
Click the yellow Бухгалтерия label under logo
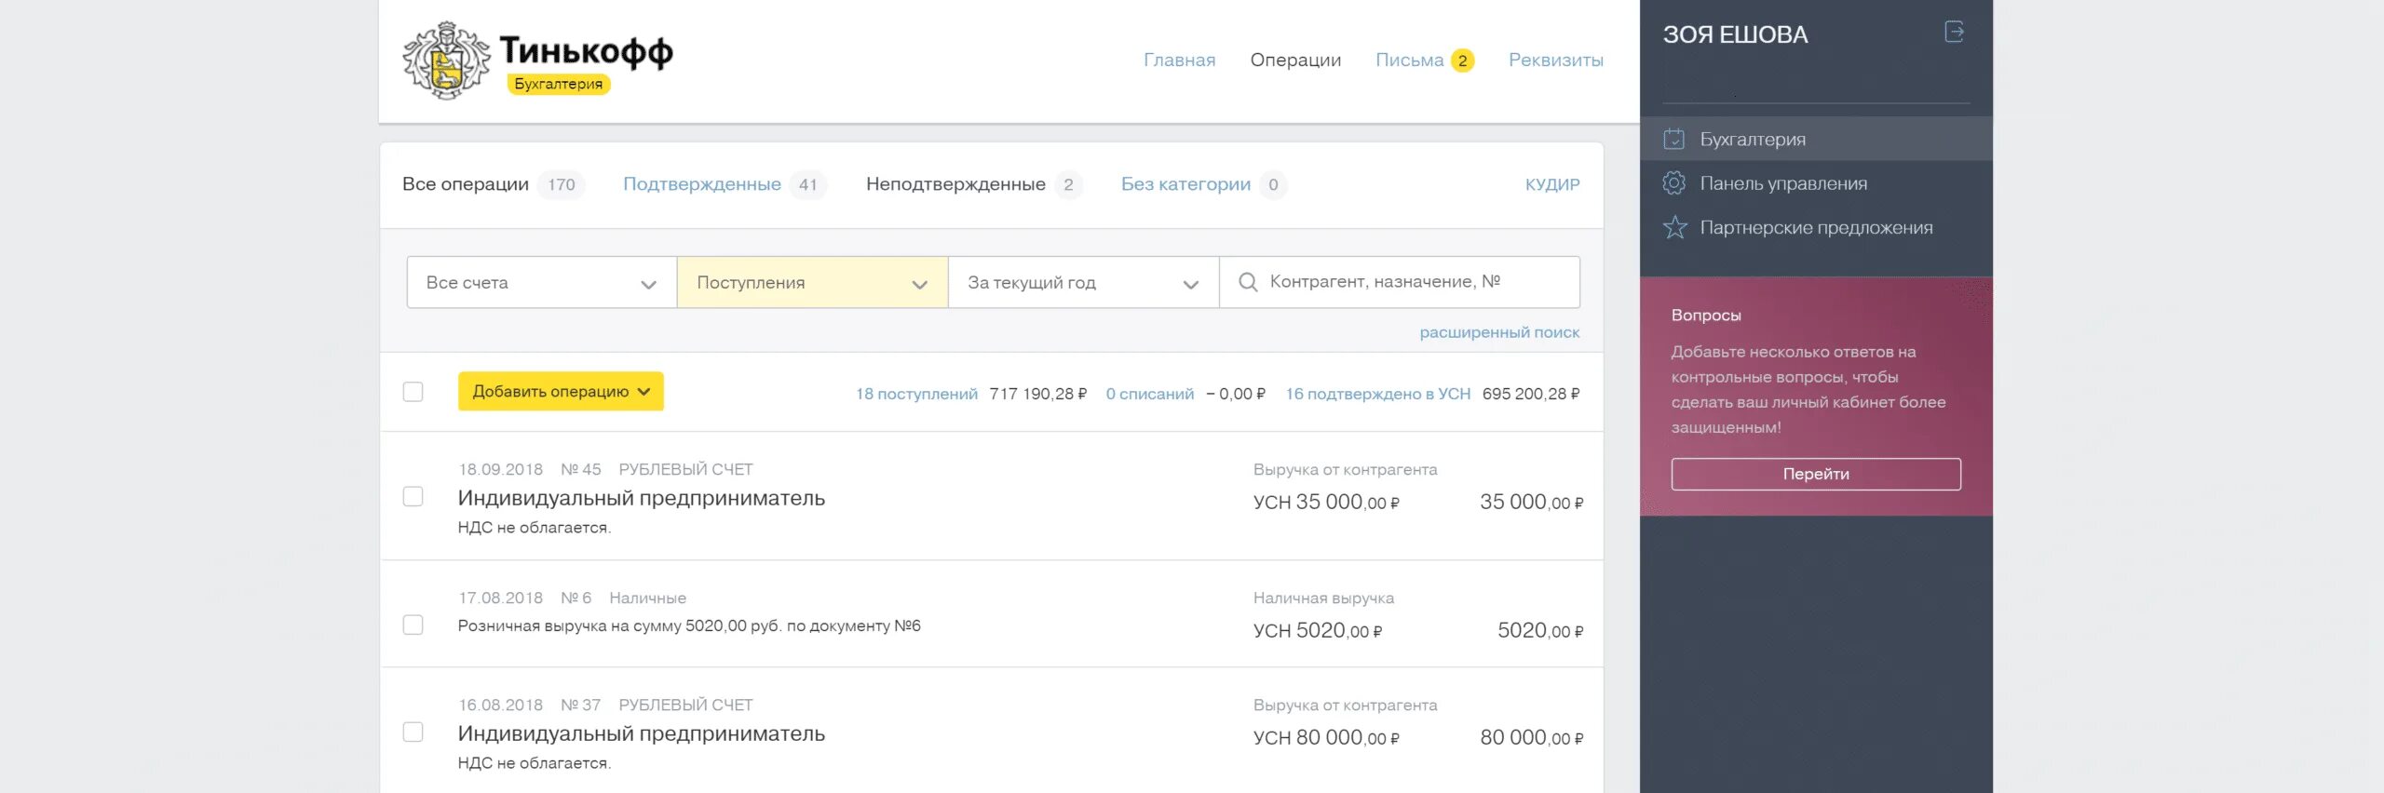click(x=558, y=84)
